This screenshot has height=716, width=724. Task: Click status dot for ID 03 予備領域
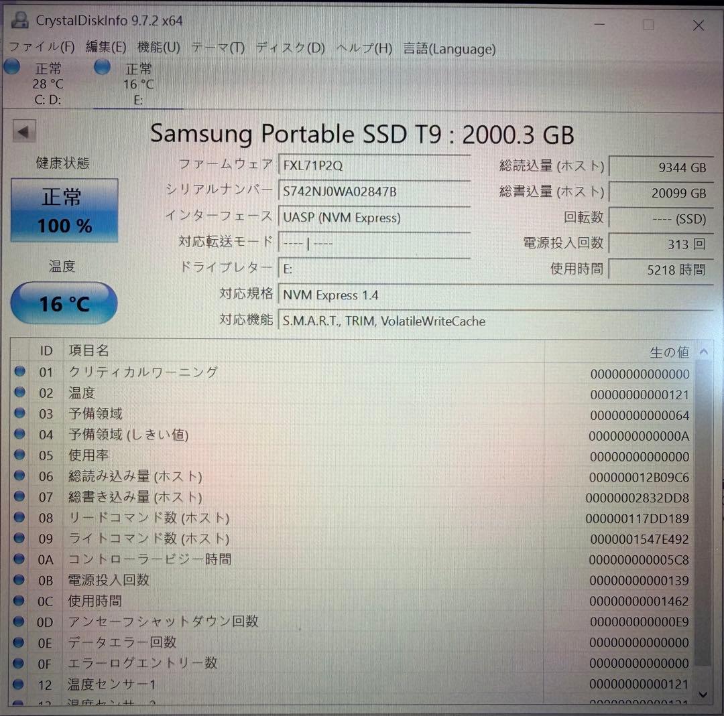click(x=20, y=413)
